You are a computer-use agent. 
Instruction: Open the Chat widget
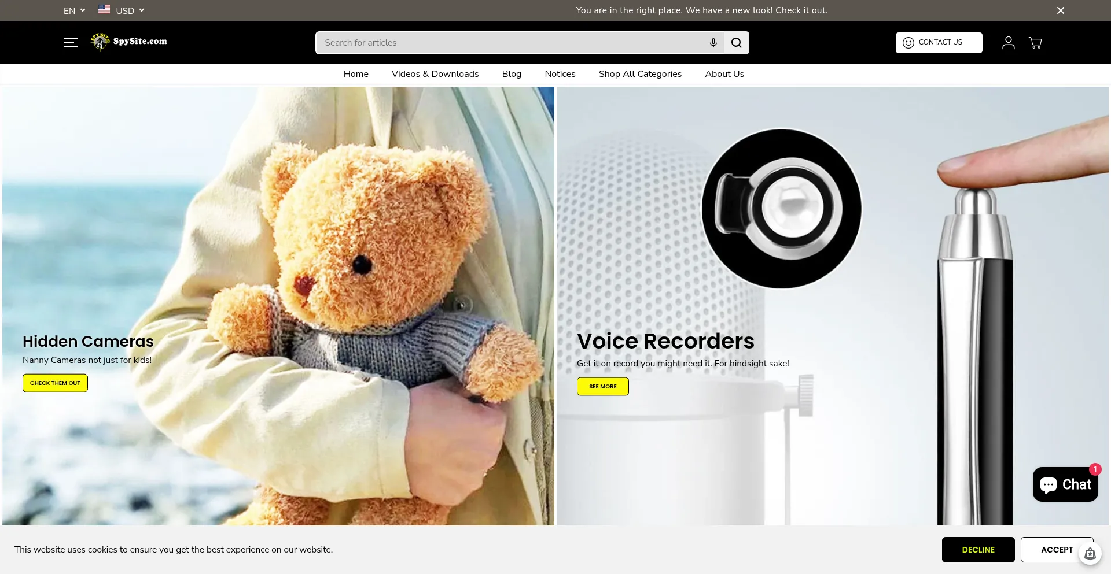point(1065,484)
